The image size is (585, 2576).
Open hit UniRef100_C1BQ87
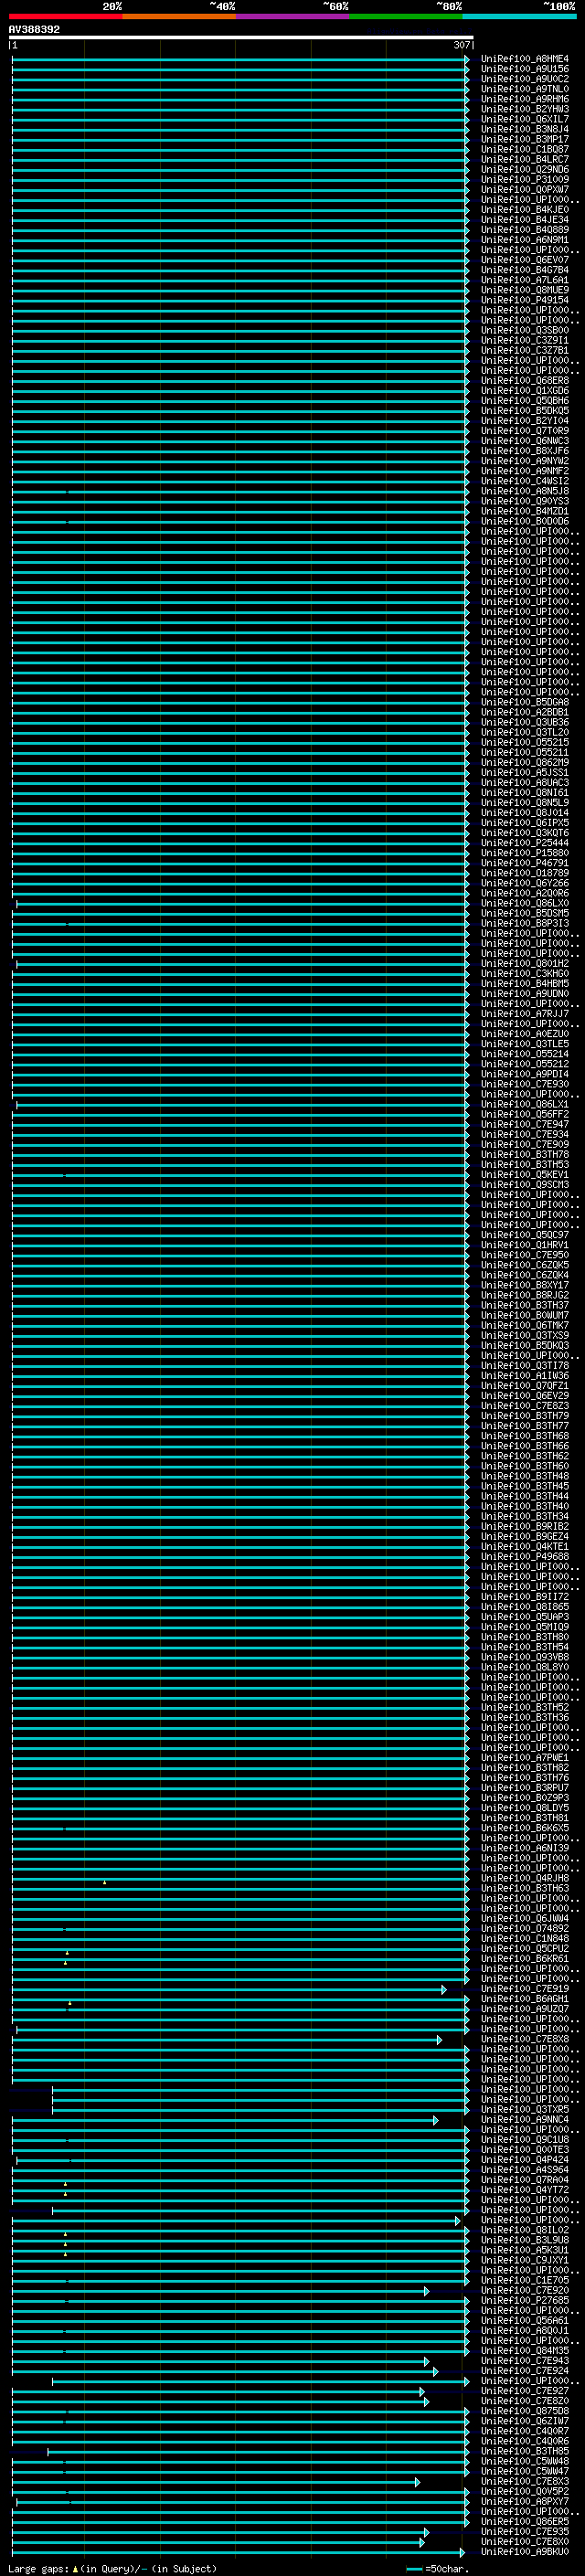tap(525, 149)
